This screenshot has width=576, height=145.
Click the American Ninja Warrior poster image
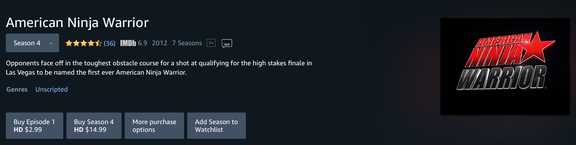pyautogui.click(x=505, y=67)
